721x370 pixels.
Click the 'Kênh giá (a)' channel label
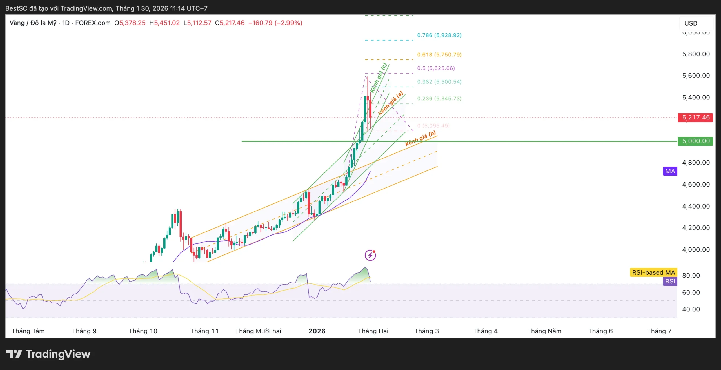tap(390, 103)
